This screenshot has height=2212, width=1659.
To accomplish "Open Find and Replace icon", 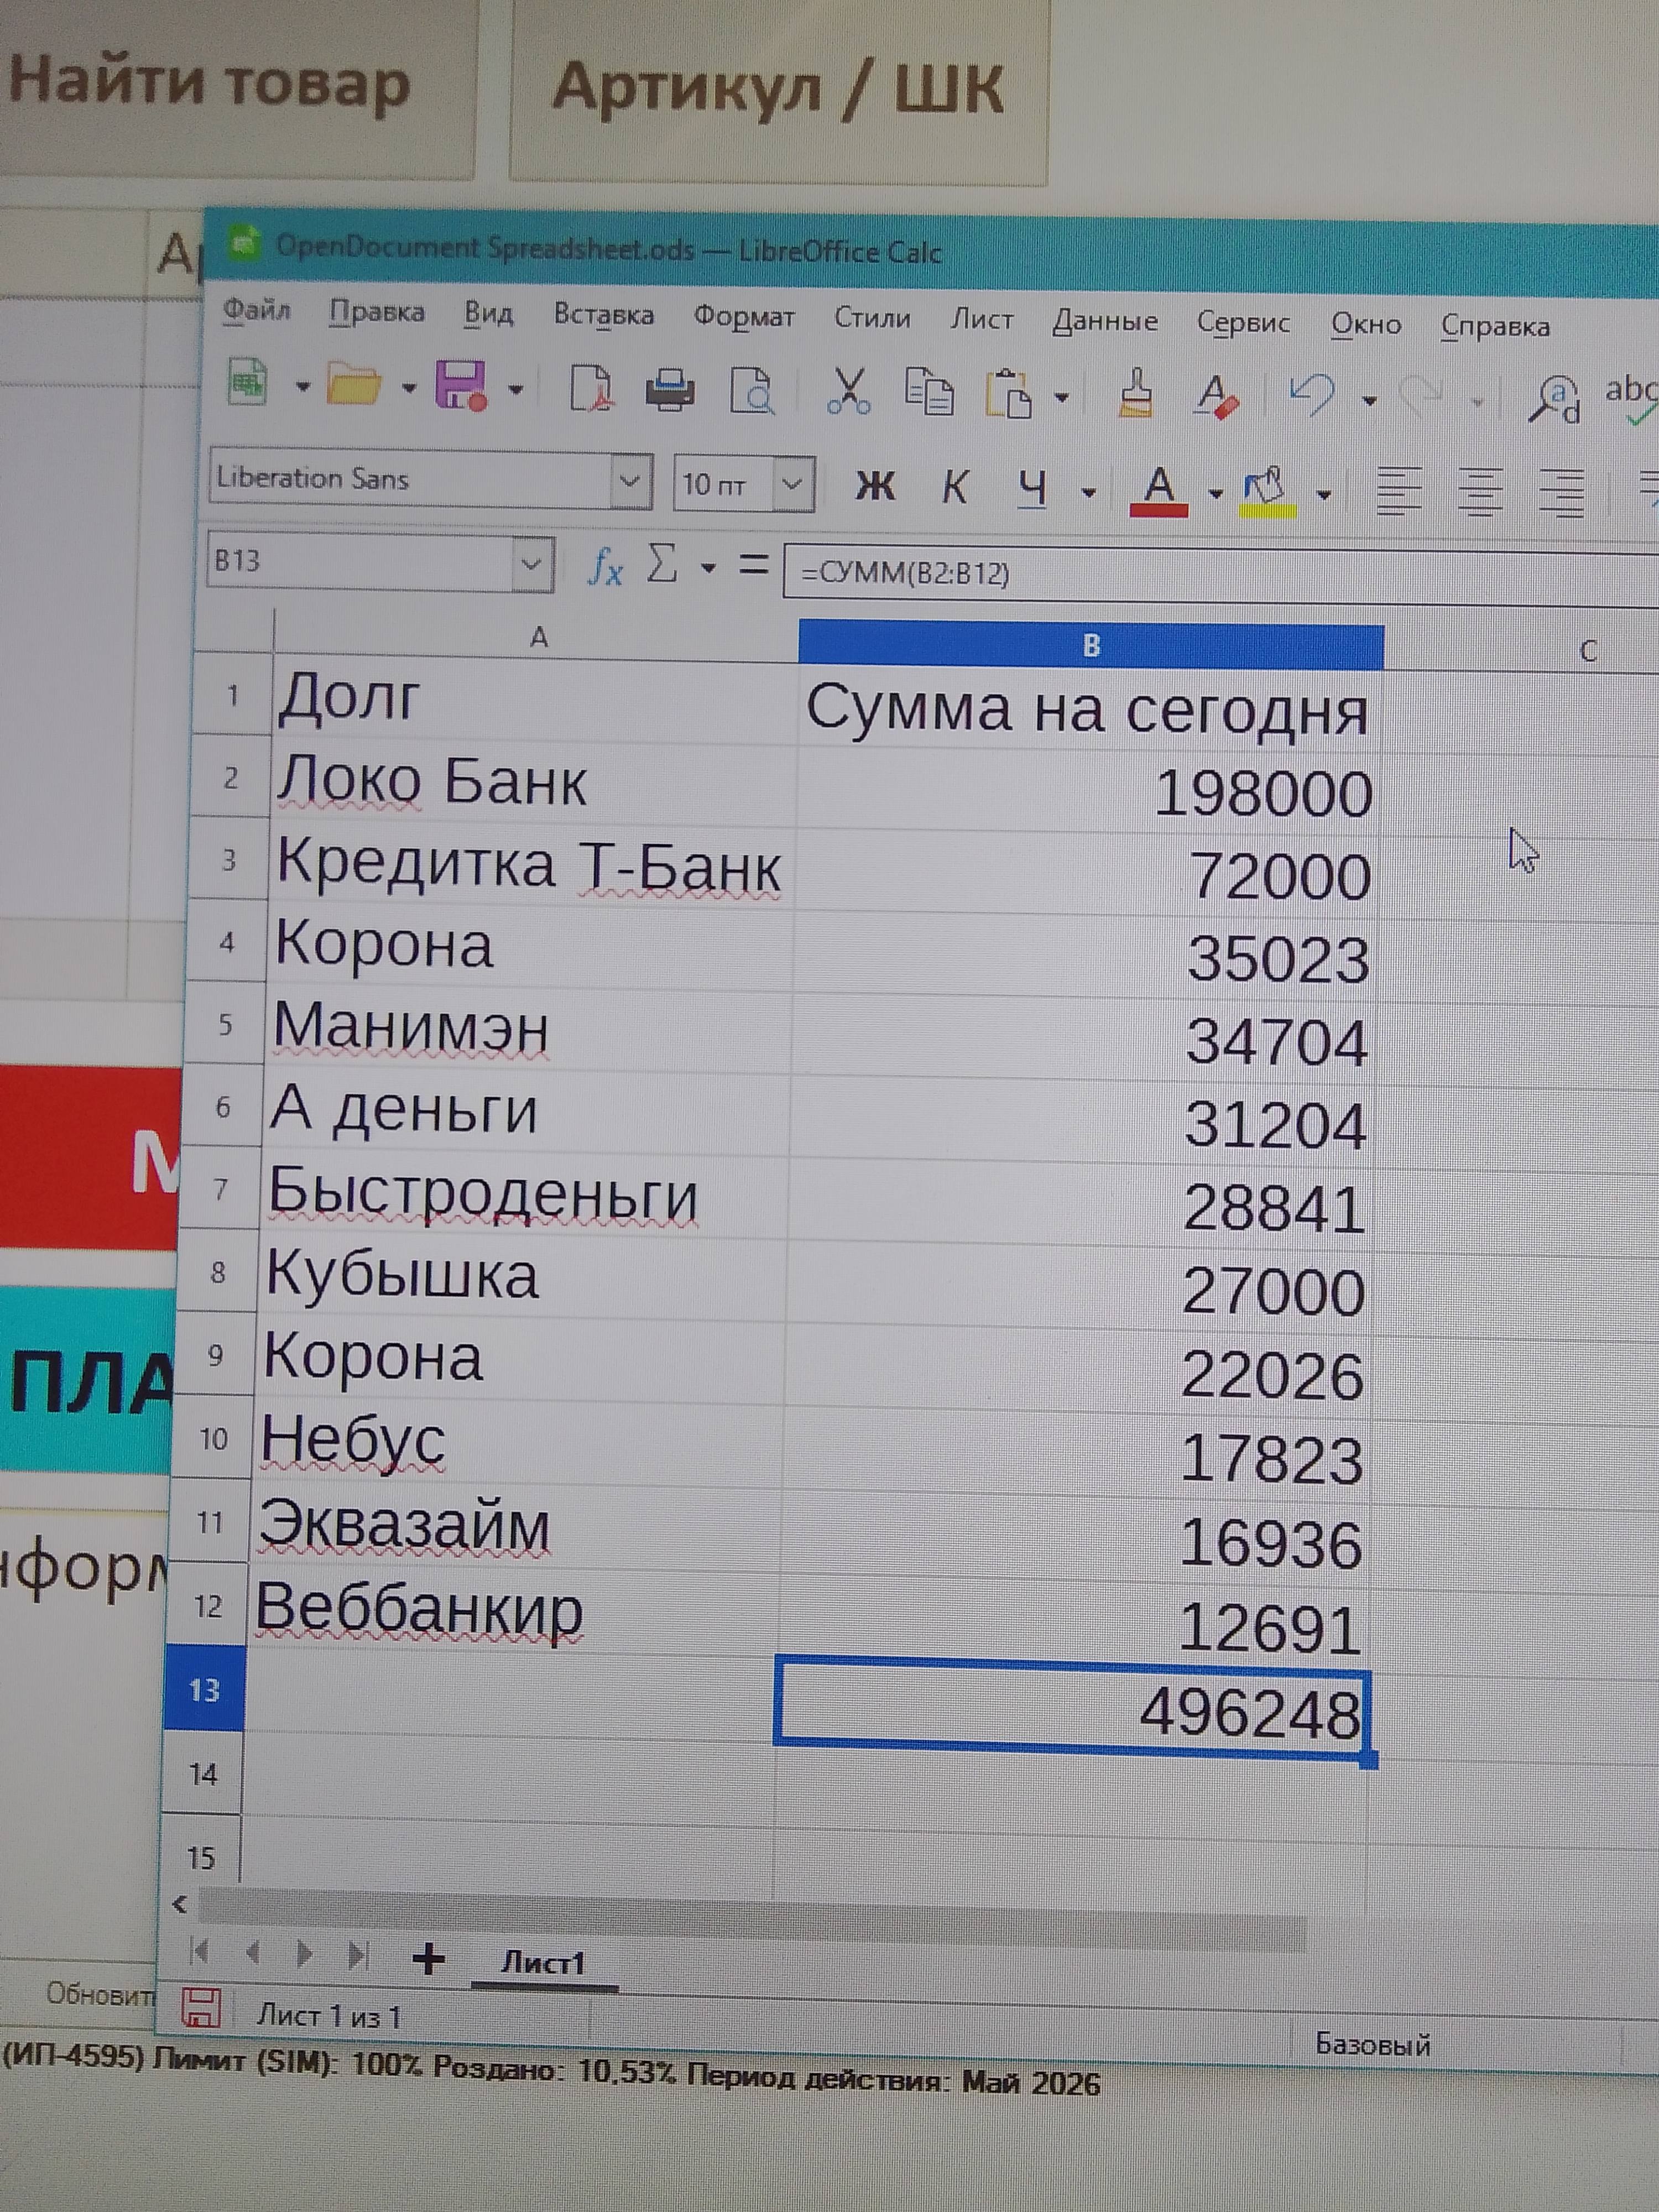I will [1555, 399].
